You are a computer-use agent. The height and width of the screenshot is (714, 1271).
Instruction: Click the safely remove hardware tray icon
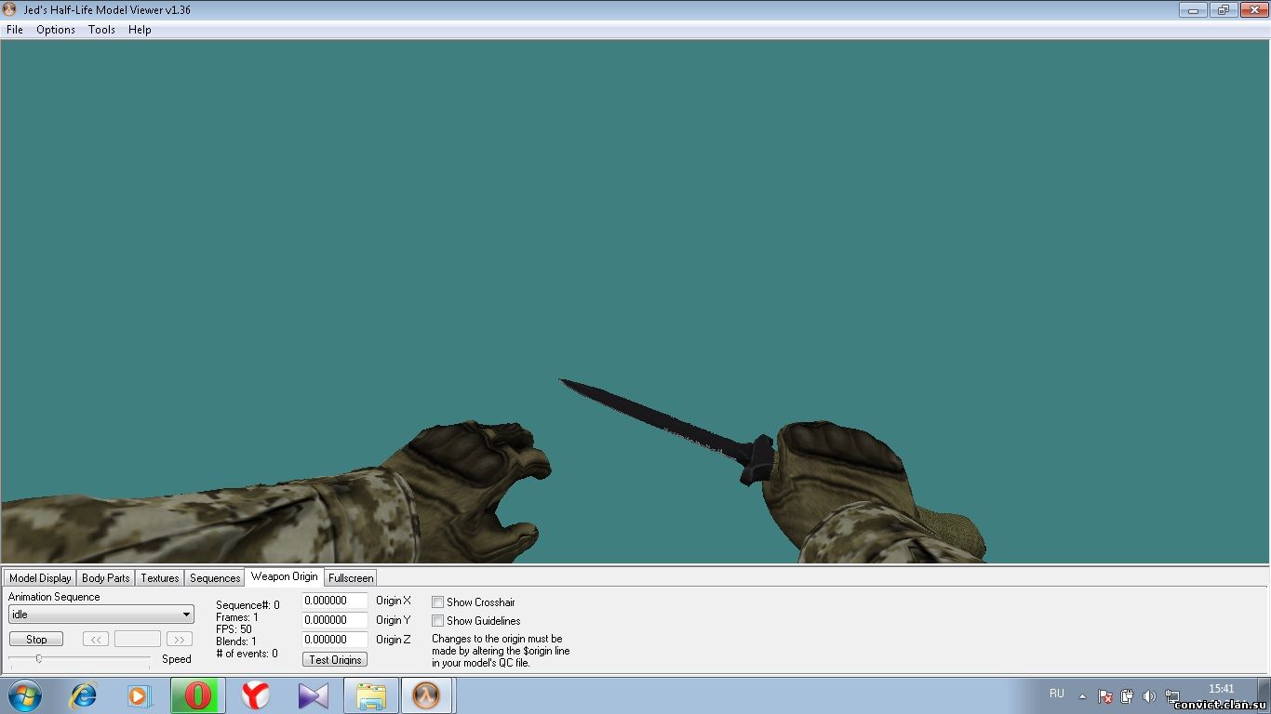pyautogui.click(x=1127, y=695)
